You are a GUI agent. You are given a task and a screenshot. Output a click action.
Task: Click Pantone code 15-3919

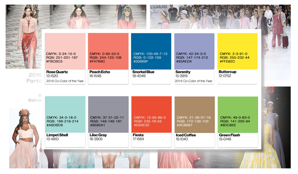(181, 76)
